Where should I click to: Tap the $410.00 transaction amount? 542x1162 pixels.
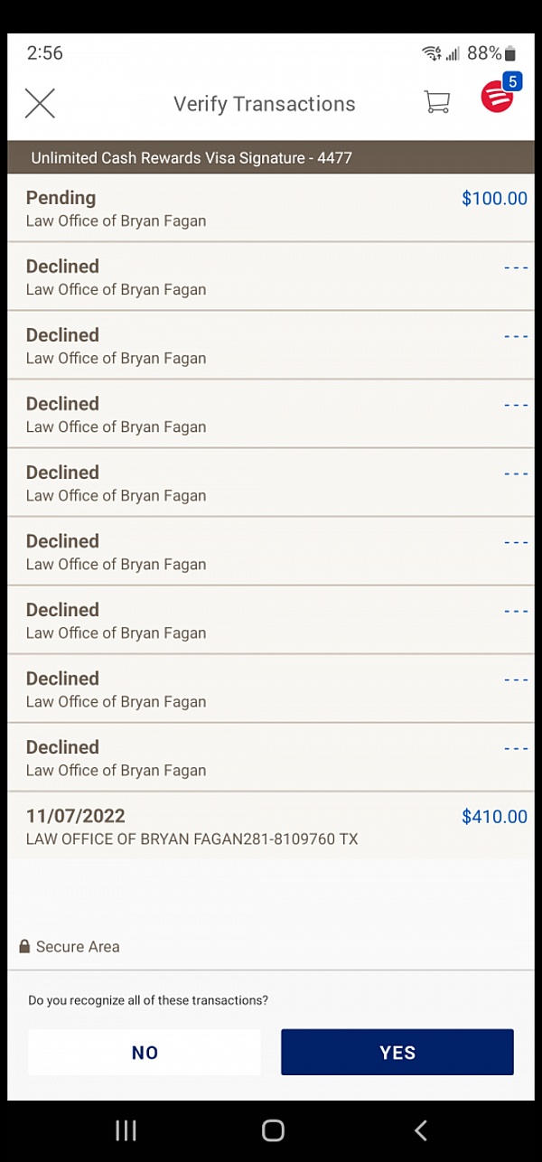(494, 817)
